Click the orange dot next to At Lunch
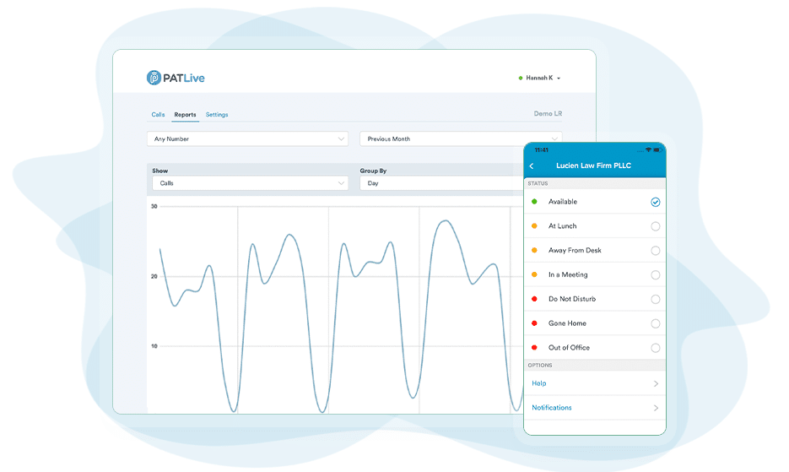The image size is (789, 472). (x=534, y=225)
